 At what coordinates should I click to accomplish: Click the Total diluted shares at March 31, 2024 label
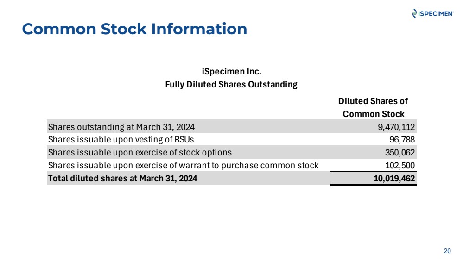122,178
